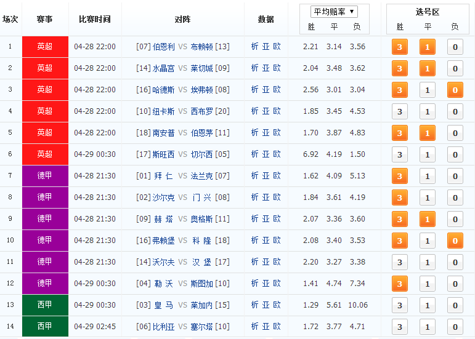Click home team 伯恩利 link
This screenshot has width=475, height=339.
[164, 47]
